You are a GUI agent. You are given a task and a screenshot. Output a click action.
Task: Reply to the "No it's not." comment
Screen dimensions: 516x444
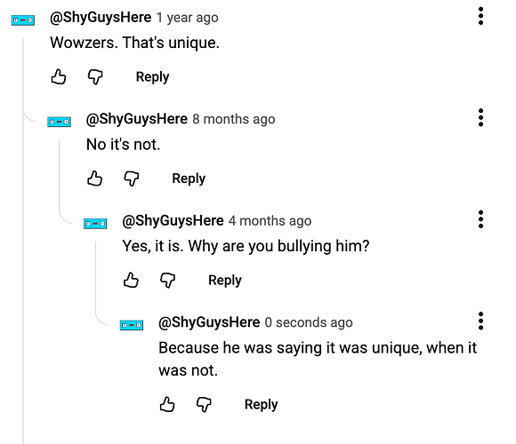[x=189, y=179]
